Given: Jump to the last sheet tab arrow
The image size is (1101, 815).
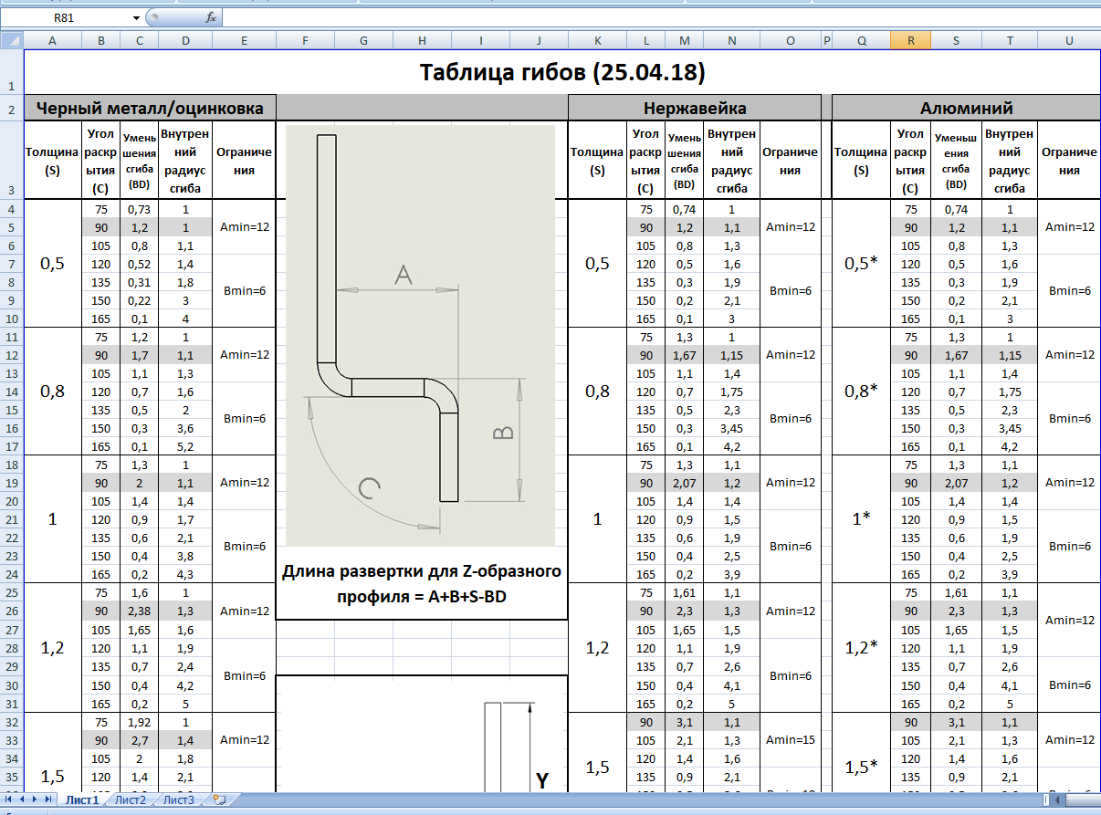Looking at the screenshot, I should [49, 799].
